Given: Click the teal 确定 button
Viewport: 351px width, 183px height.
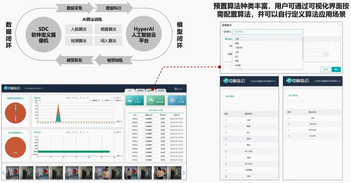Looking at the screenshot, I should click(336, 69).
